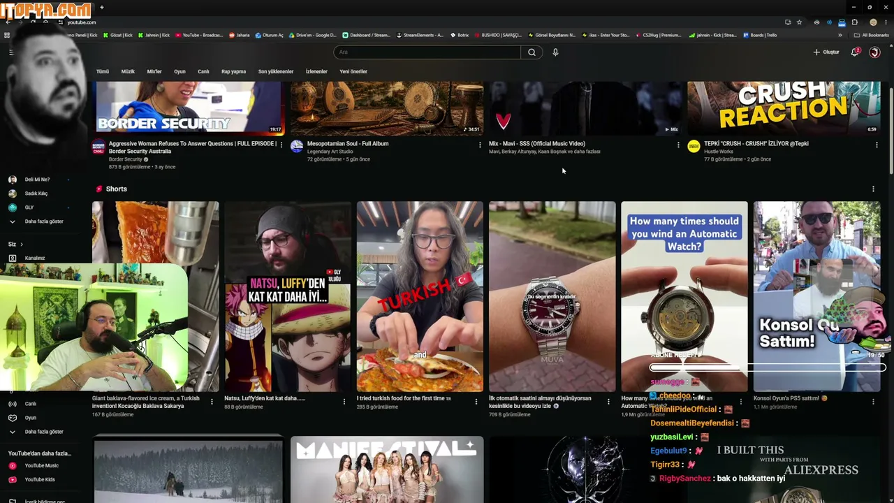
Task: Play Mesopotamian Soul Full Album thumbnail
Action: pyautogui.click(x=387, y=108)
